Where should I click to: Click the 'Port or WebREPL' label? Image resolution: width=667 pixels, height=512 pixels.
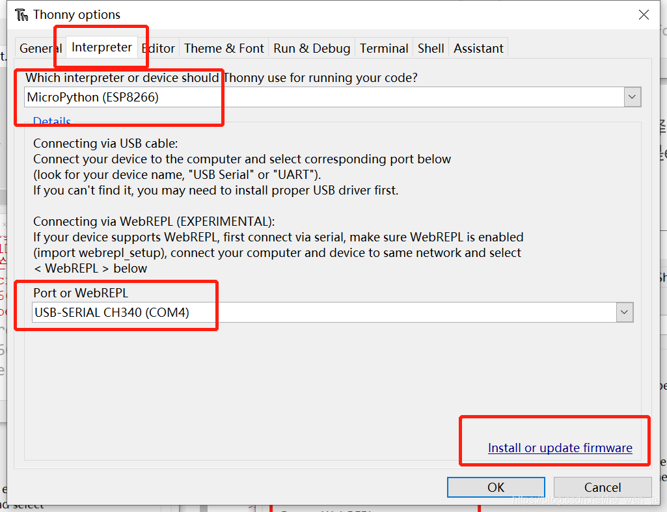[81, 293]
